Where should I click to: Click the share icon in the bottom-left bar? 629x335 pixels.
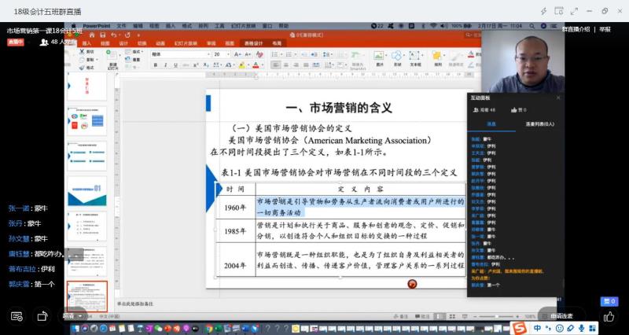42,316
